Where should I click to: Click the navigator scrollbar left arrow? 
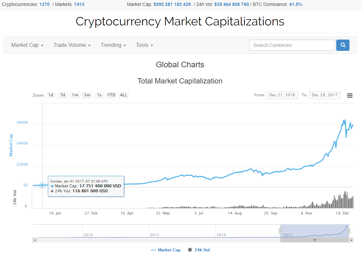pos(35,240)
